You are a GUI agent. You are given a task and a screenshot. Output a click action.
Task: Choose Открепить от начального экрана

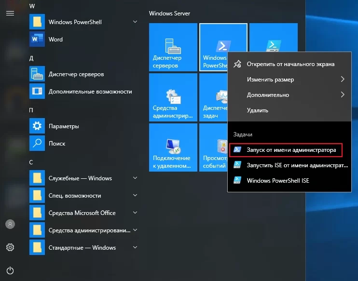[x=289, y=64]
